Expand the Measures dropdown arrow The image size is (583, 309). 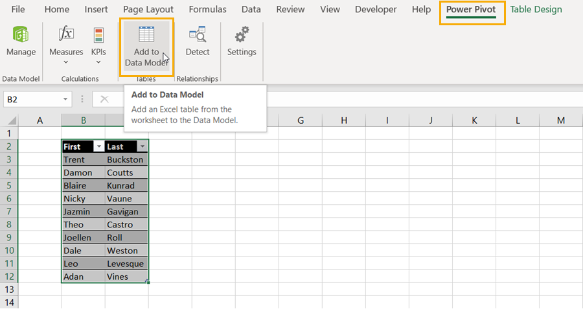point(66,62)
